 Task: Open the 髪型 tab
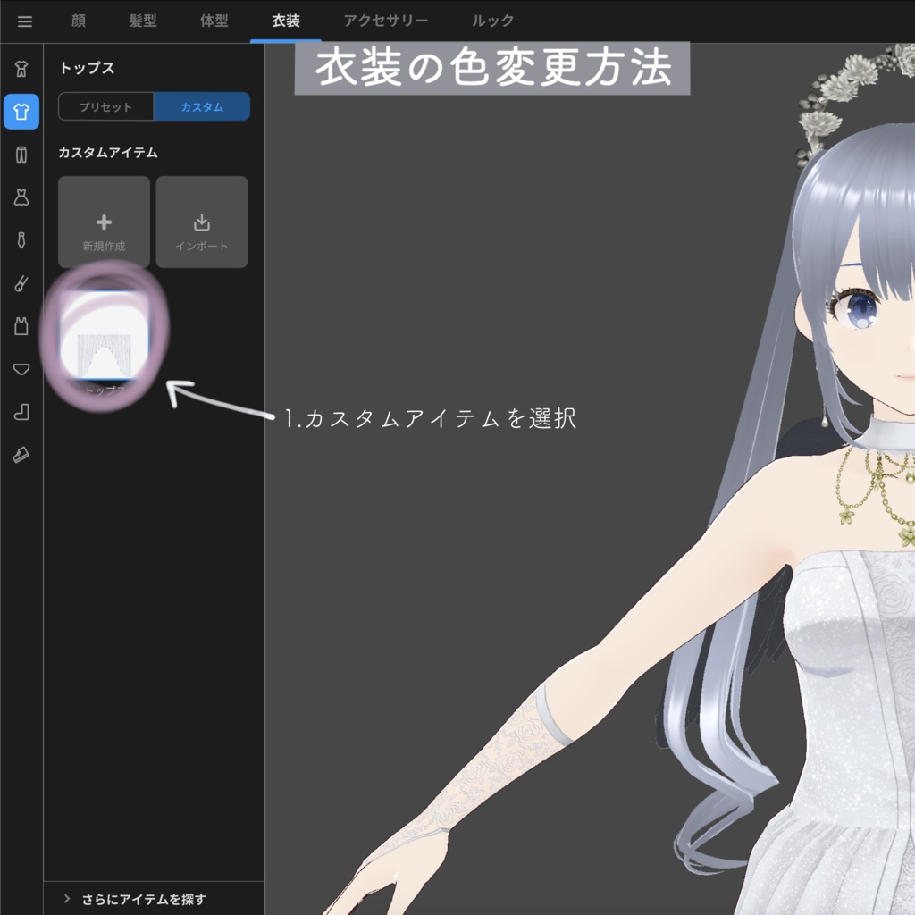click(x=145, y=21)
